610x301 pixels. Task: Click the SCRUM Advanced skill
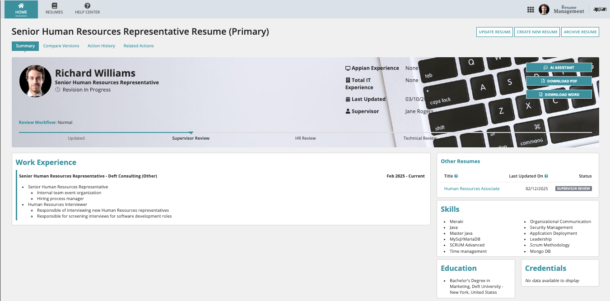pyautogui.click(x=467, y=245)
